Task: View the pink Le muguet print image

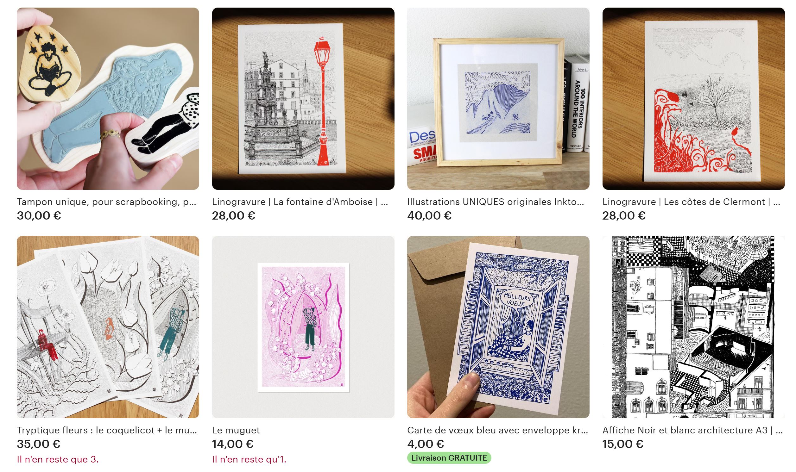Action: click(303, 327)
